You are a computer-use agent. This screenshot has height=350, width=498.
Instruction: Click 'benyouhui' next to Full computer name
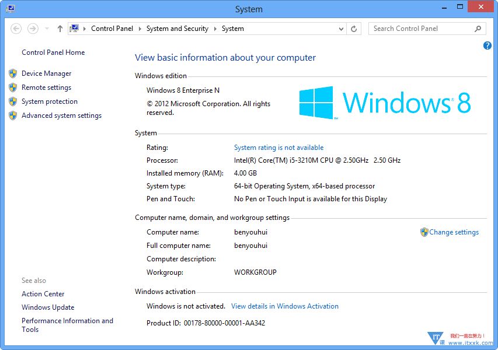250,246
